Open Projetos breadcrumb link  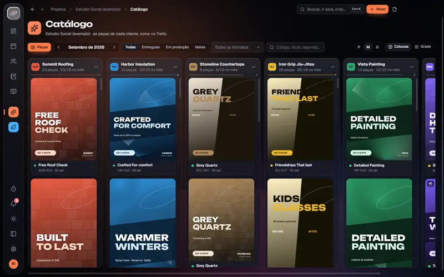(x=58, y=9)
